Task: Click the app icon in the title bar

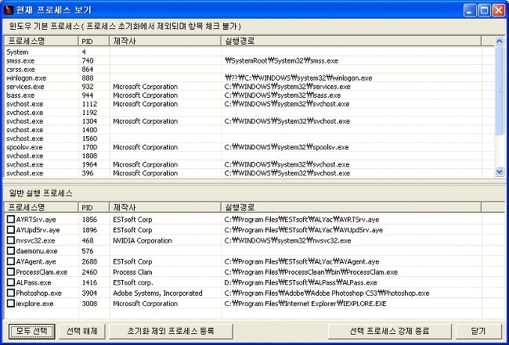Action: click(9, 9)
